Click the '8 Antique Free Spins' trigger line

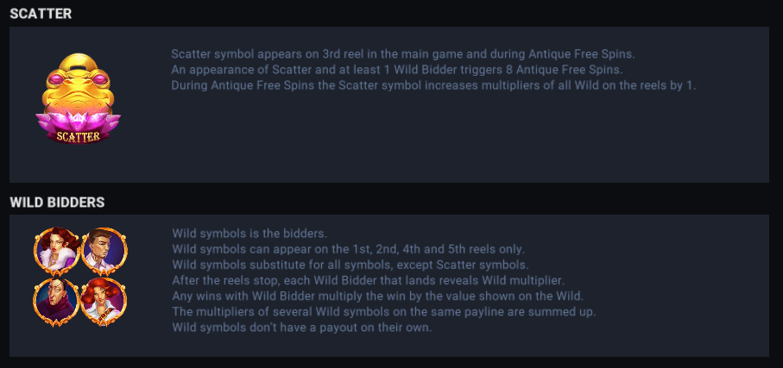396,70
